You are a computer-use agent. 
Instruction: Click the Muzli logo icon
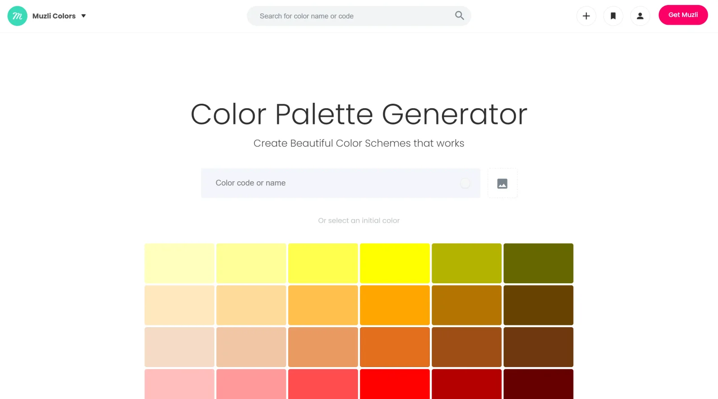(x=18, y=16)
